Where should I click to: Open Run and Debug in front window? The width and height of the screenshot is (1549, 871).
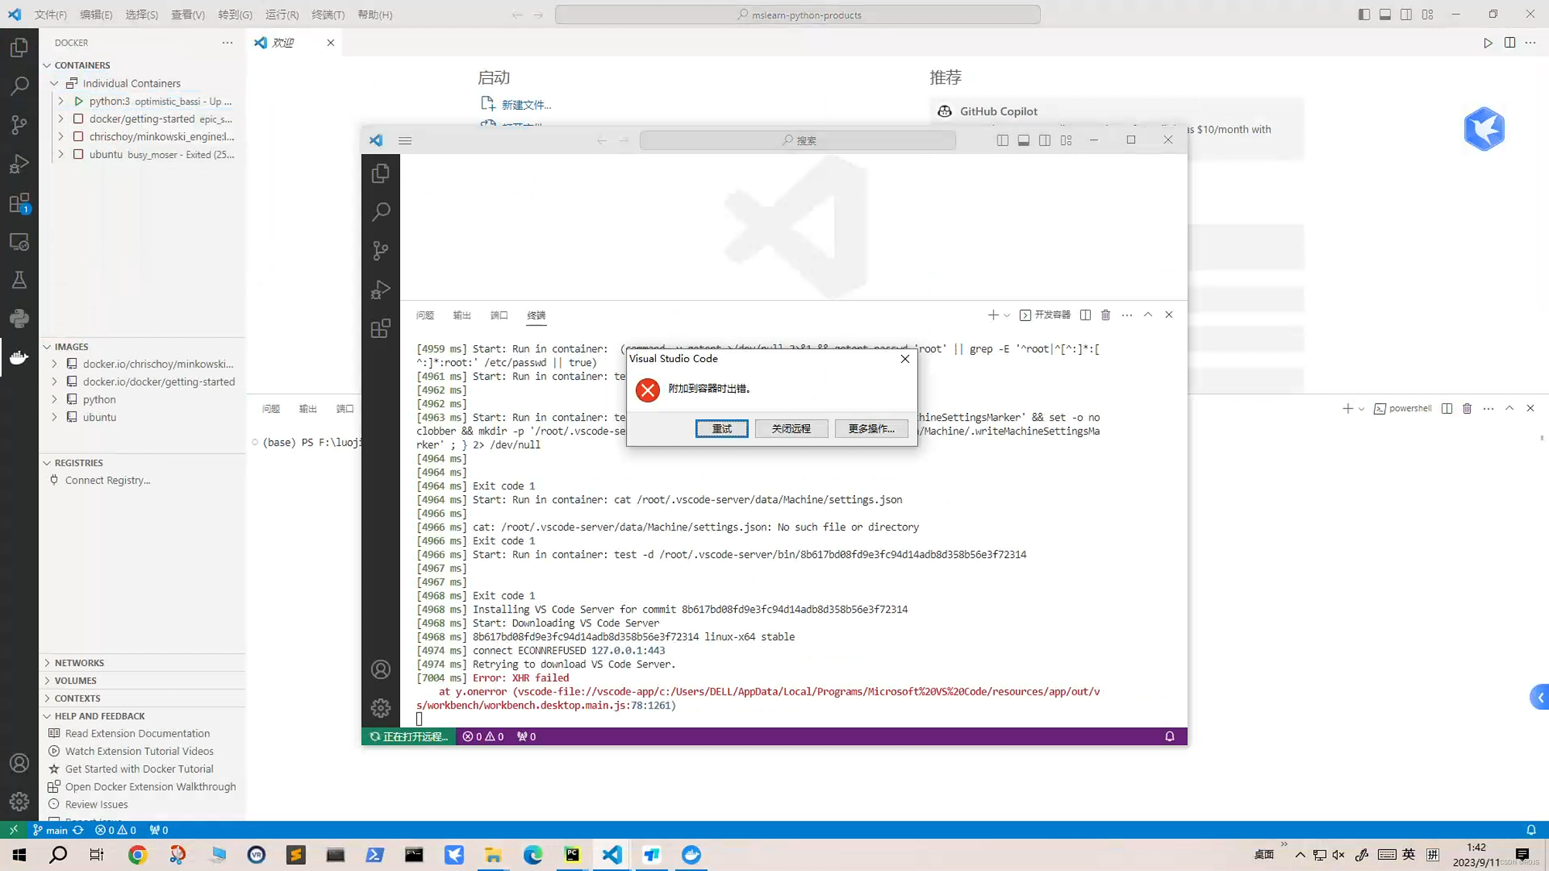point(381,290)
